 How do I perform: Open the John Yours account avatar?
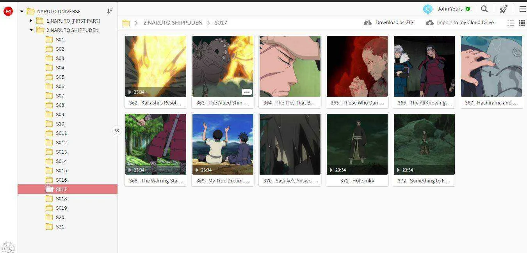click(428, 9)
